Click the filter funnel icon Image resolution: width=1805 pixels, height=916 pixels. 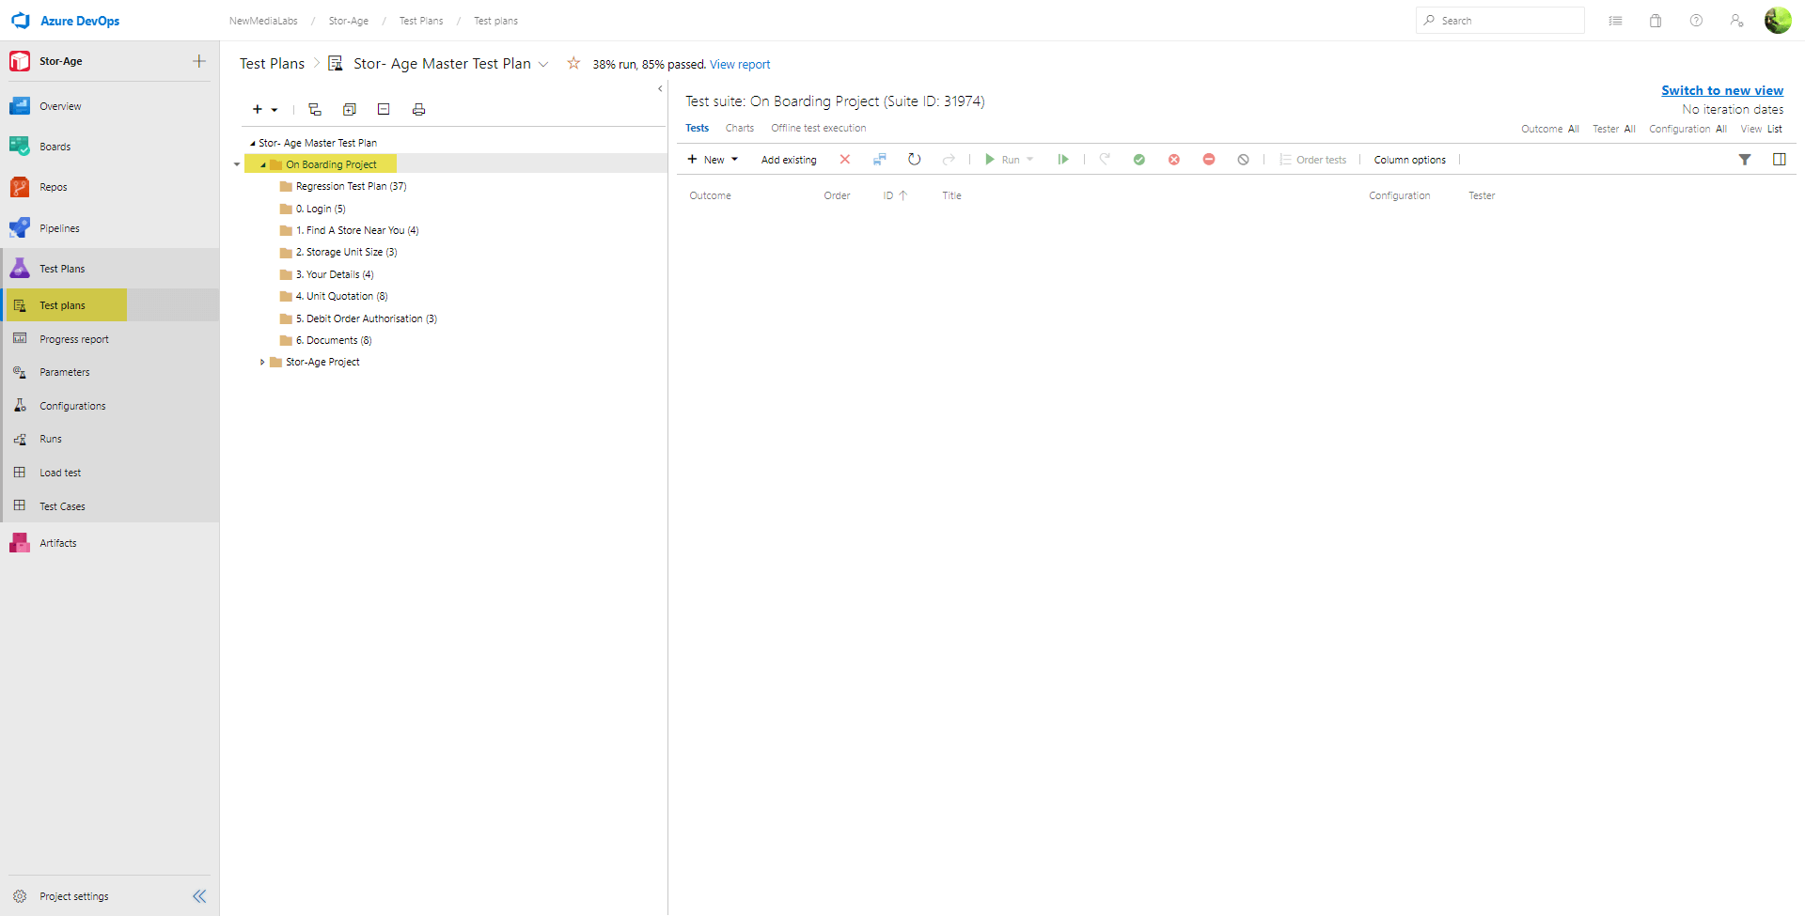pyautogui.click(x=1745, y=160)
